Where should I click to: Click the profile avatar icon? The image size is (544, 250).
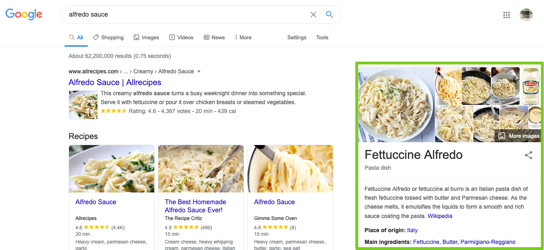click(526, 15)
